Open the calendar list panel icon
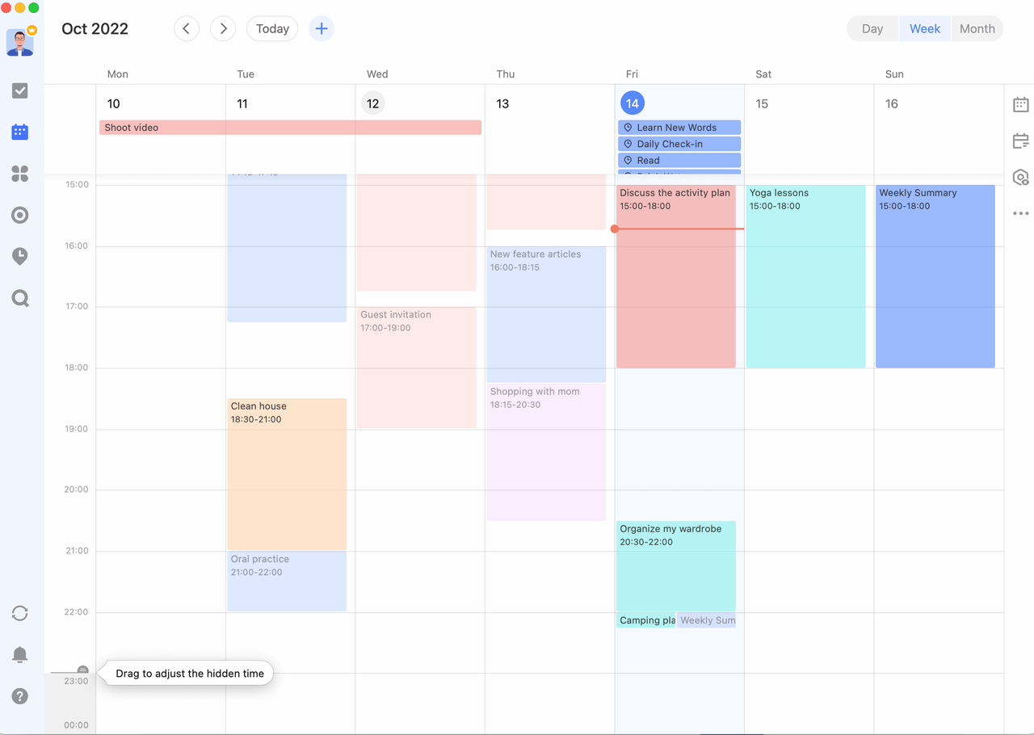Screen dimensions: 1034x735 tap(1020, 104)
